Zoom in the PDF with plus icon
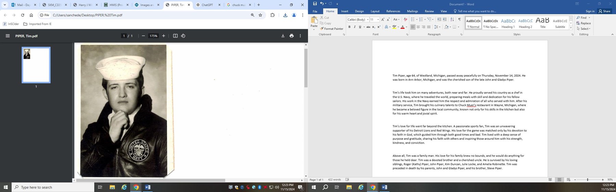Viewport: 616px width, 192px height. click(164, 36)
